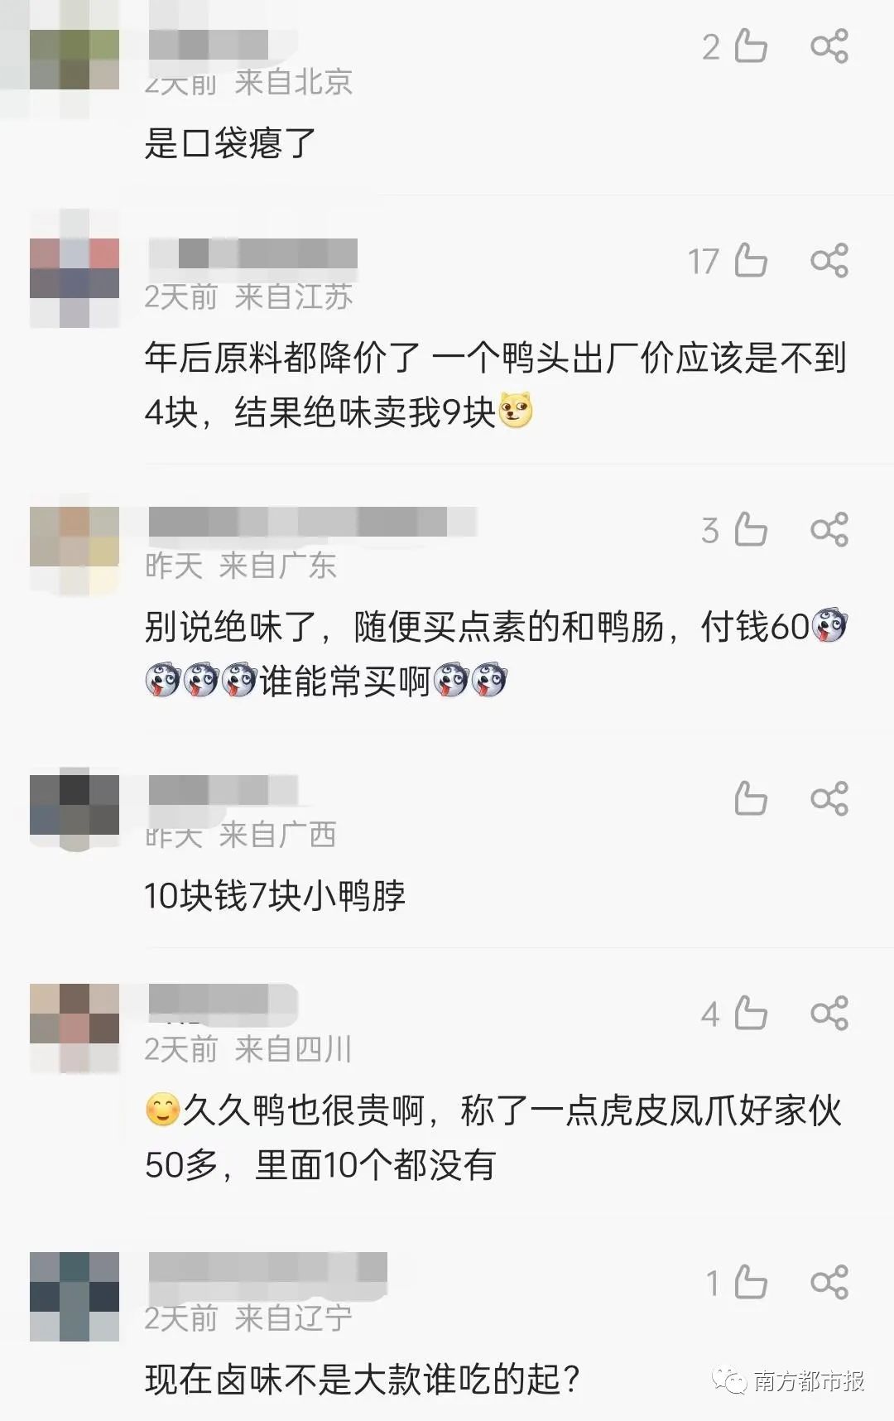Viewport: 894px width, 1421px height.
Task: Like the Sichuan comment with 4 likes
Action: tap(750, 1014)
